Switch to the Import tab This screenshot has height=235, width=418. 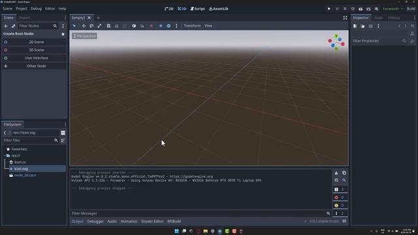pos(25,18)
